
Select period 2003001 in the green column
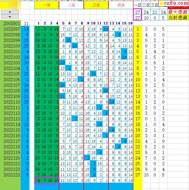coord(12,23)
